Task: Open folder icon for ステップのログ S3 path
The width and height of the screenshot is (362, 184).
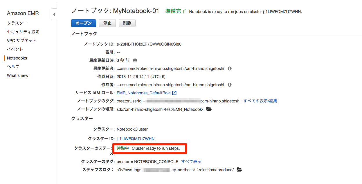Action: point(239,169)
